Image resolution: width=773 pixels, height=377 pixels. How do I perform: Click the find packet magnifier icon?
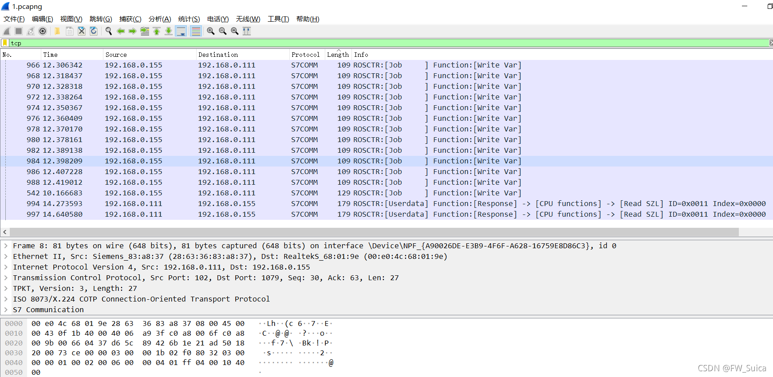point(108,31)
